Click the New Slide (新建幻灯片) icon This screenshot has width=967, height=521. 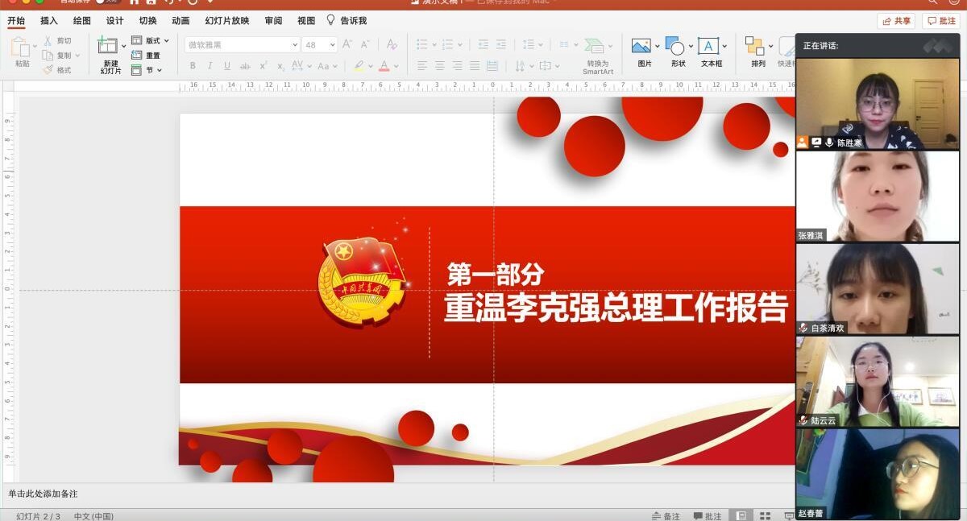click(107, 47)
